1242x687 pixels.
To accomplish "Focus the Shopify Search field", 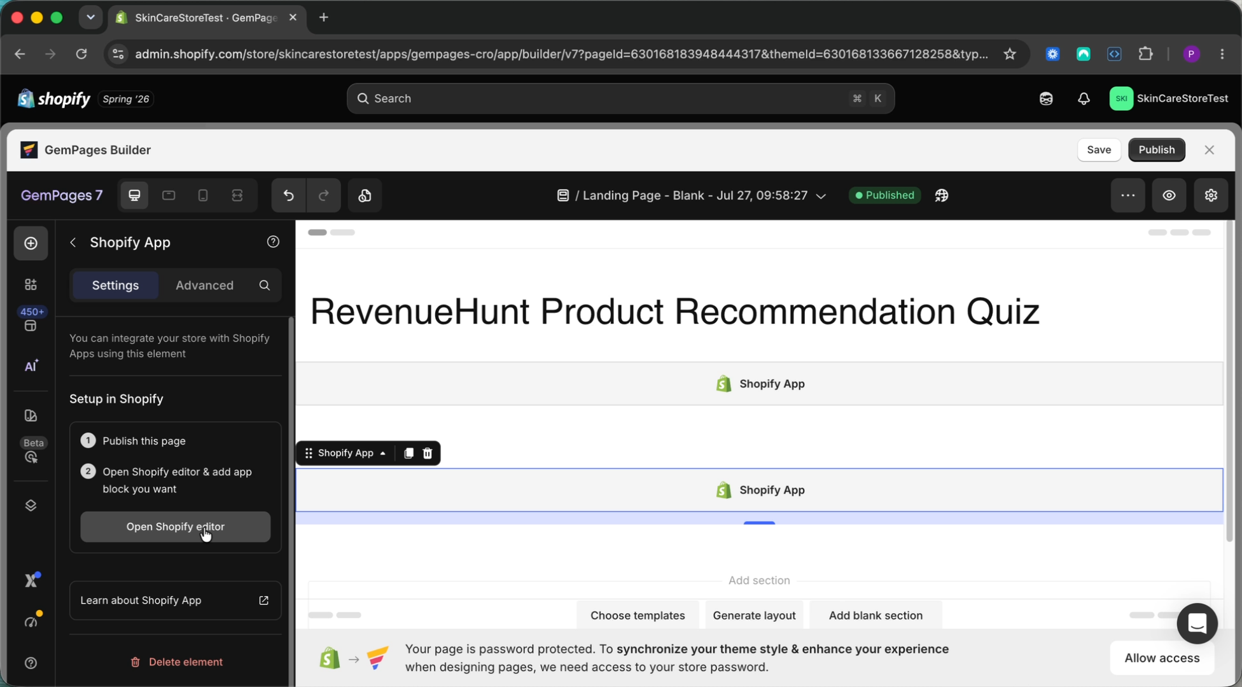I will click(620, 99).
